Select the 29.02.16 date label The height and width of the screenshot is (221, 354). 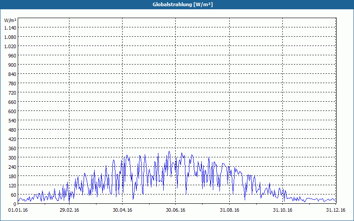(69, 210)
